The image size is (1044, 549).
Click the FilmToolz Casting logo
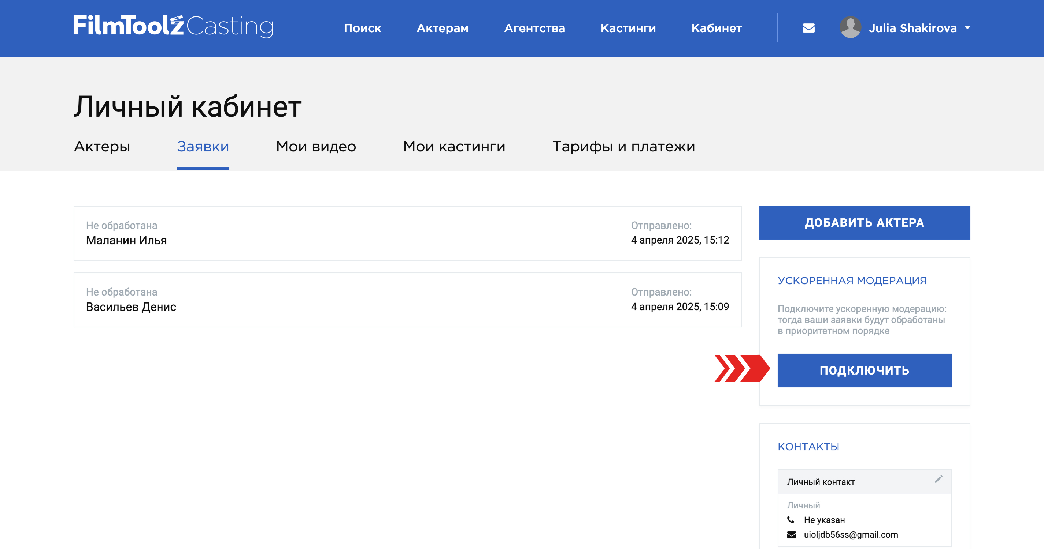[x=174, y=26]
